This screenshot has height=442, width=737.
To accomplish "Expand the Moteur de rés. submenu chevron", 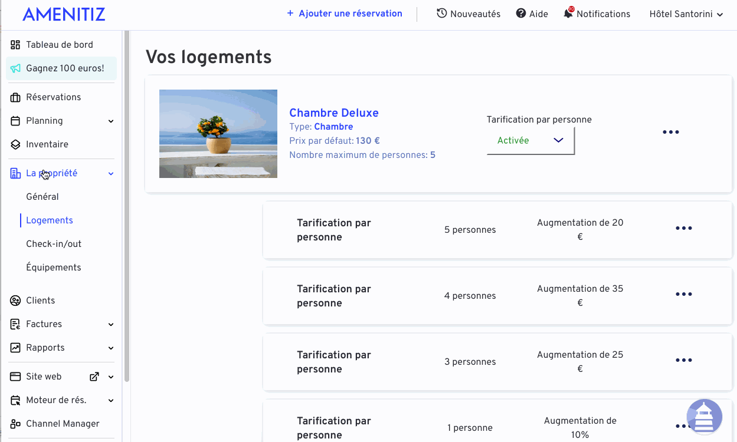I will 111,401.
